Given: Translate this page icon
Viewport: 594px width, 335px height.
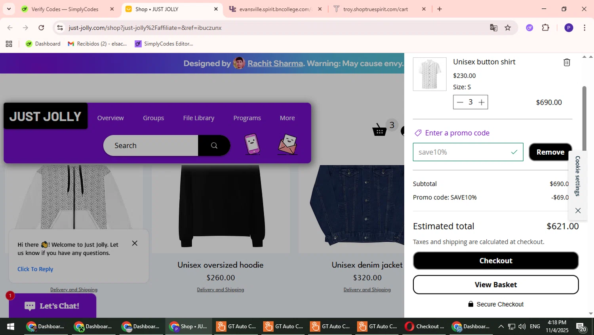Looking at the screenshot, I should [493, 28].
